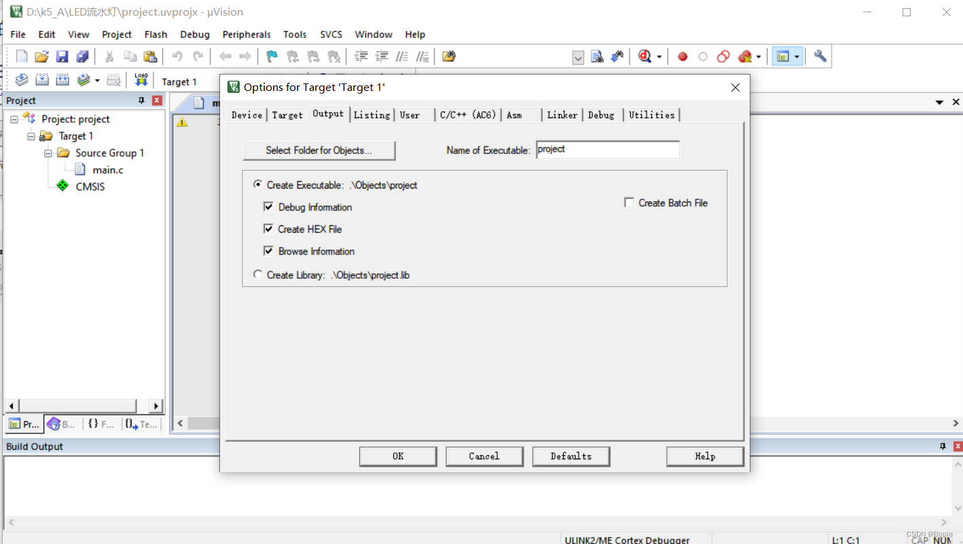Image resolution: width=963 pixels, height=544 pixels.
Task: Open the Debug Session dropdown arrow
Action: (659, 57)
